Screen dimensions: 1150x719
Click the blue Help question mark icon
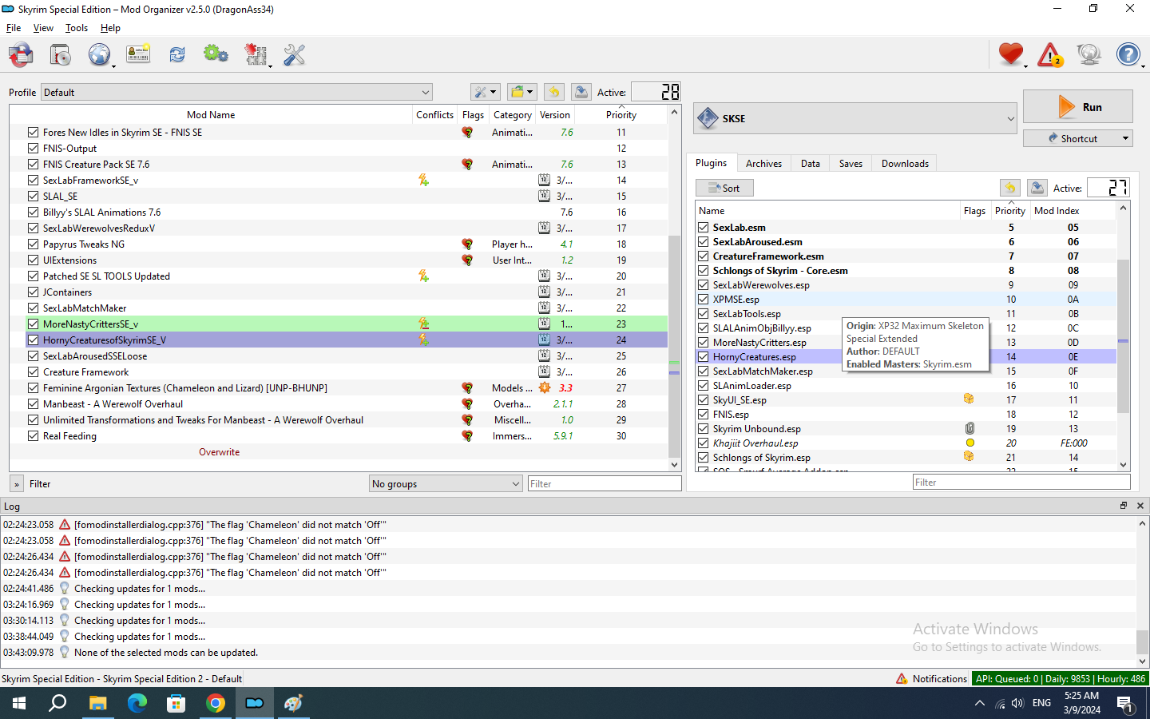(1128, 55)
